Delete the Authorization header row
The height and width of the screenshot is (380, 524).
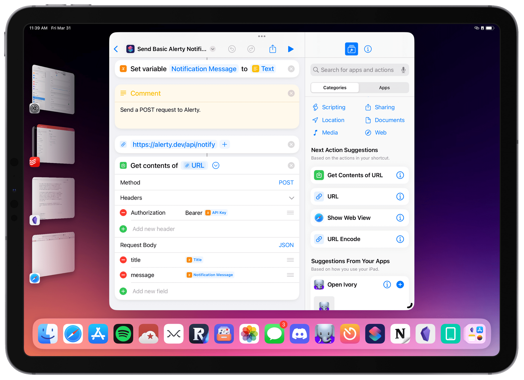pyautogui.click(x=123, y=213)
